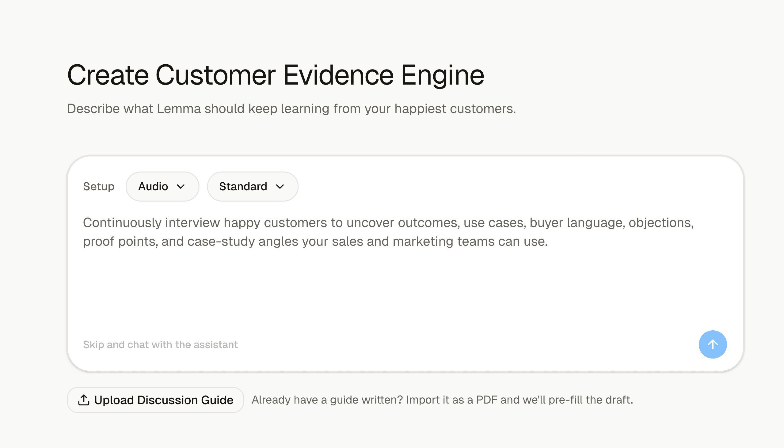Submit the prompt with the blue arrow button
Screen dimensions: 784x448
pyautogui.click(x=713, y=344)
